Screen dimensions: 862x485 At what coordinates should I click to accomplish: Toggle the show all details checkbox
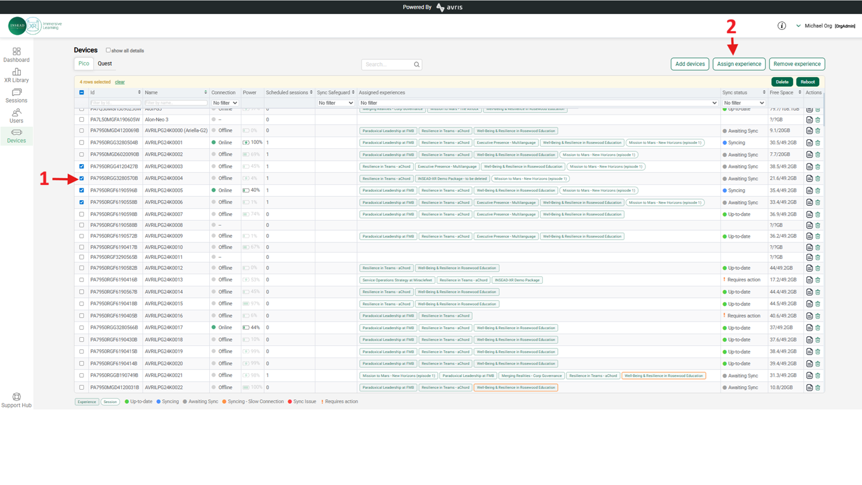108,50
